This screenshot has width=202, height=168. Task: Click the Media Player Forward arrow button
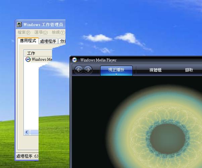click(88, 70)
